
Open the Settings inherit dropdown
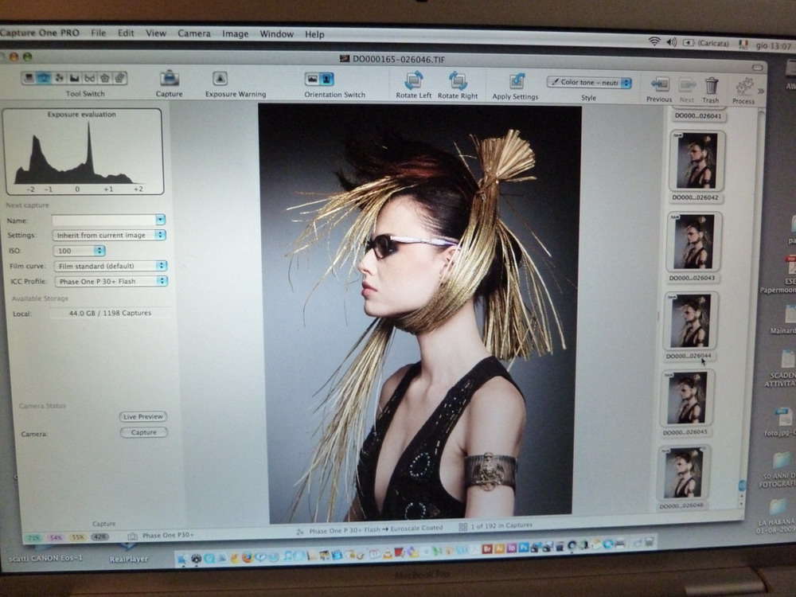tap(110, 235)
